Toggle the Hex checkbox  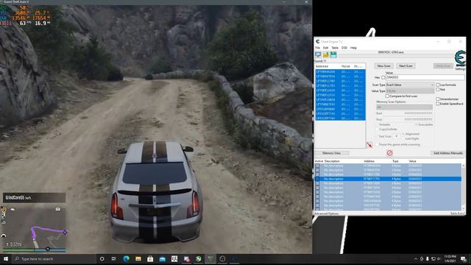(383, 77)
